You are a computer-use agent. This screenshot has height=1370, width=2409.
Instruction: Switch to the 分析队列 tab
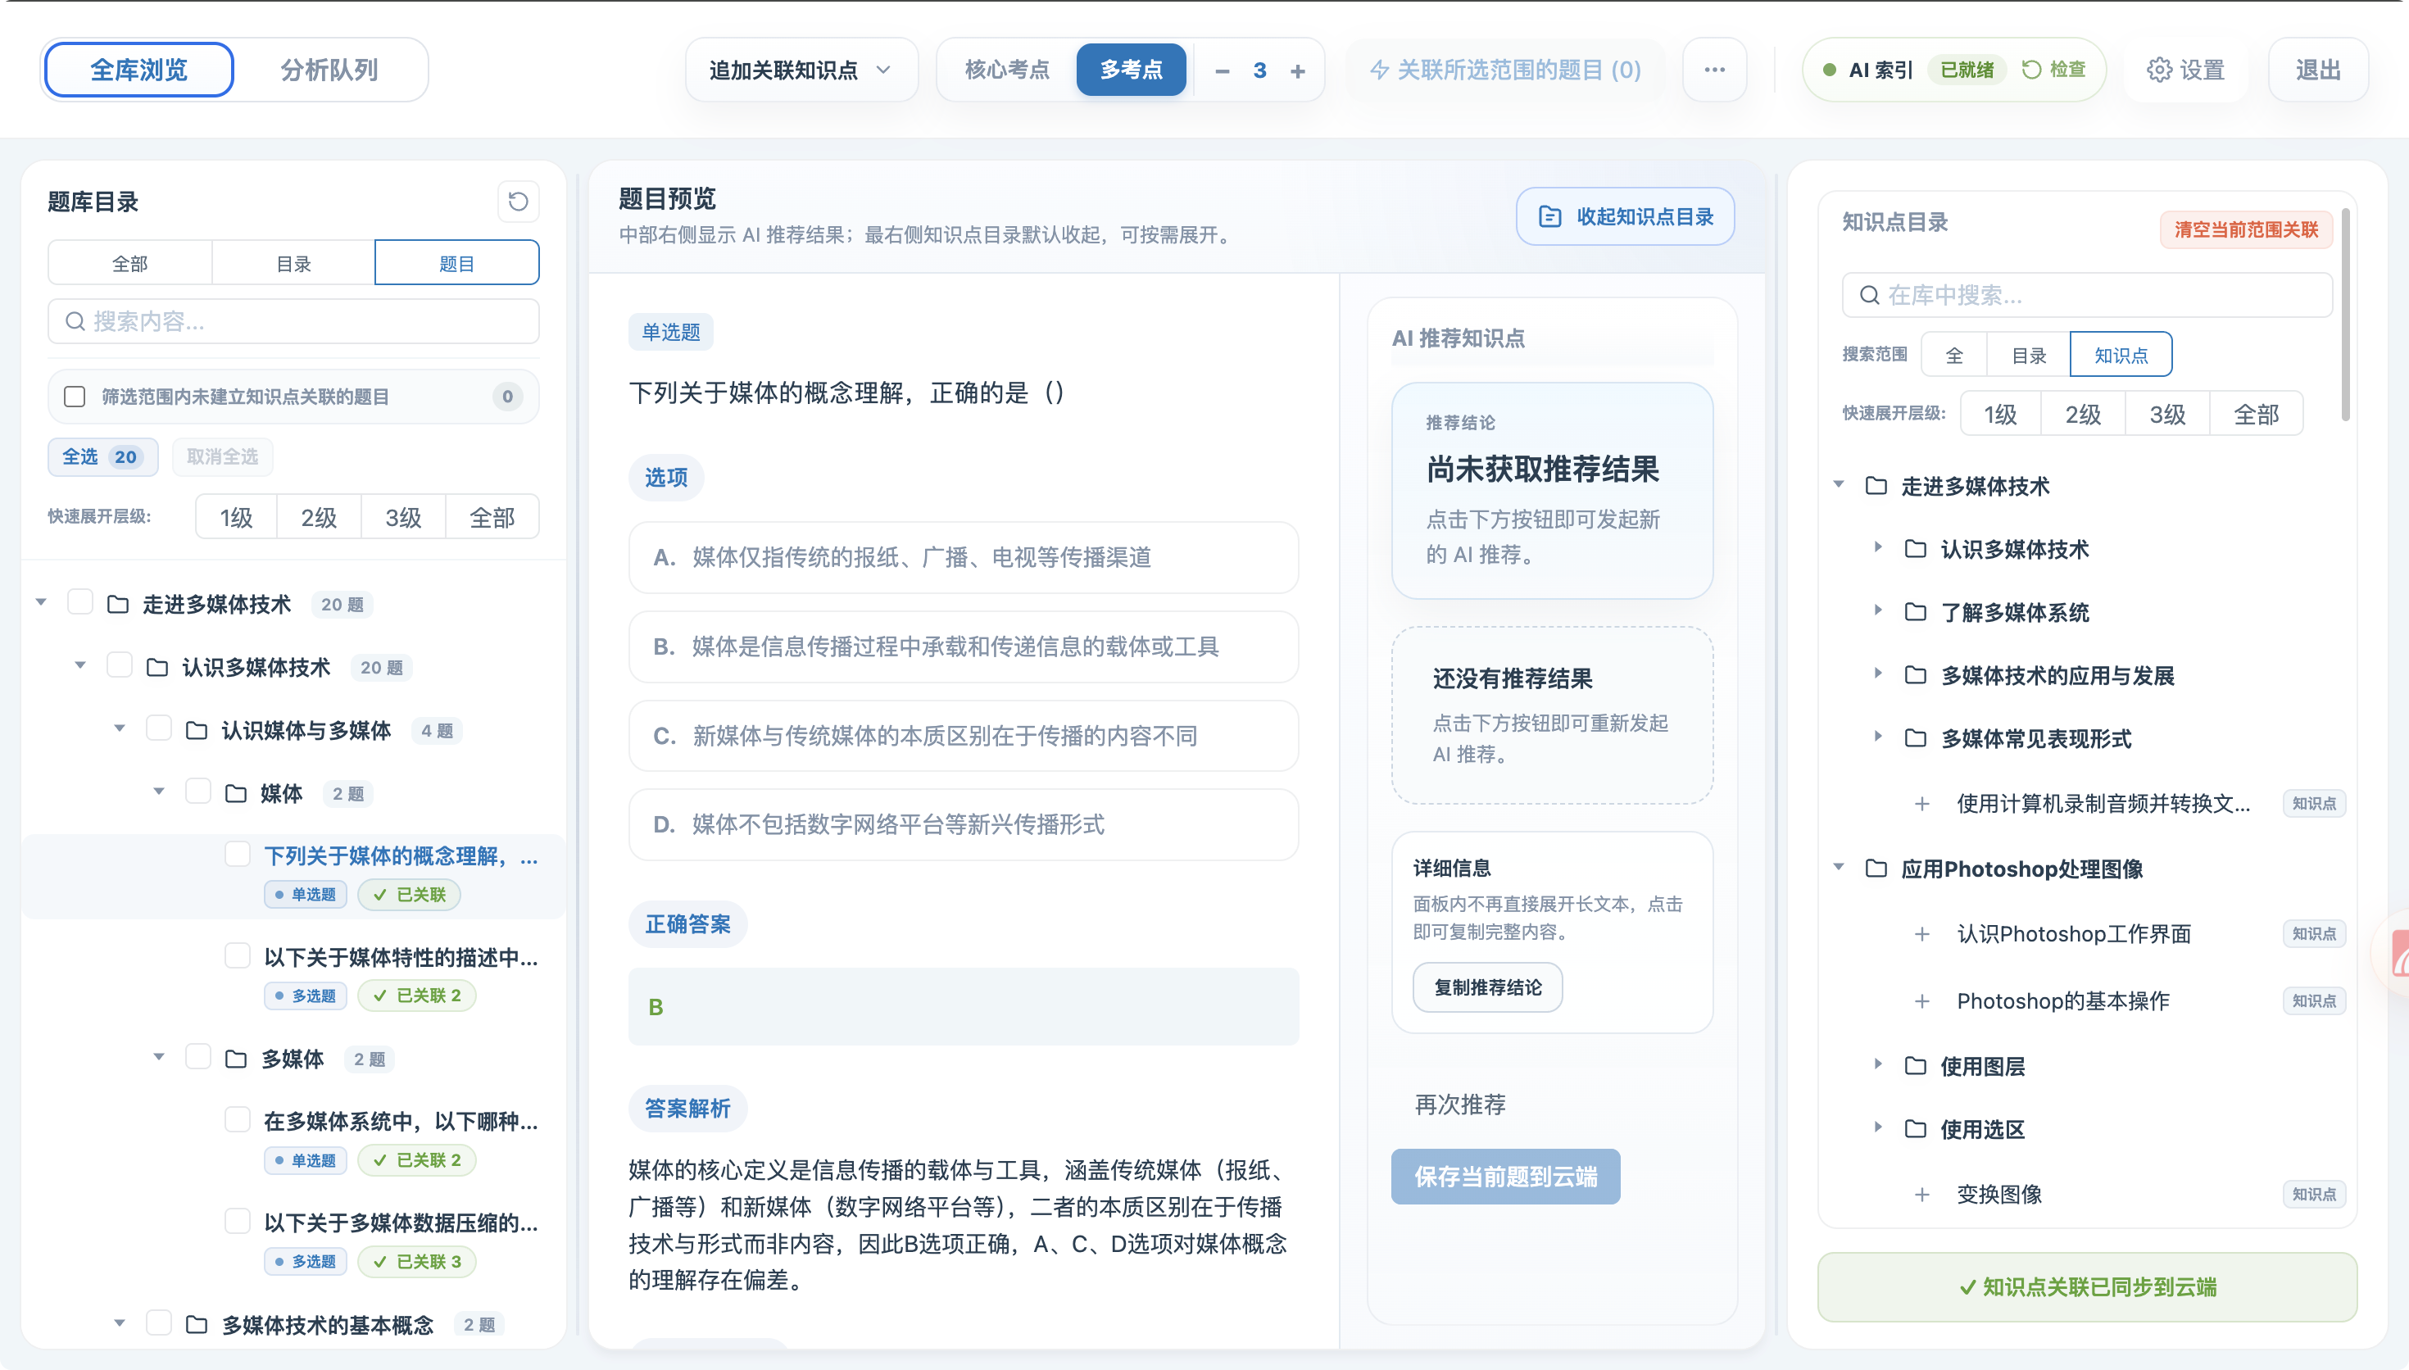(329, 70)
